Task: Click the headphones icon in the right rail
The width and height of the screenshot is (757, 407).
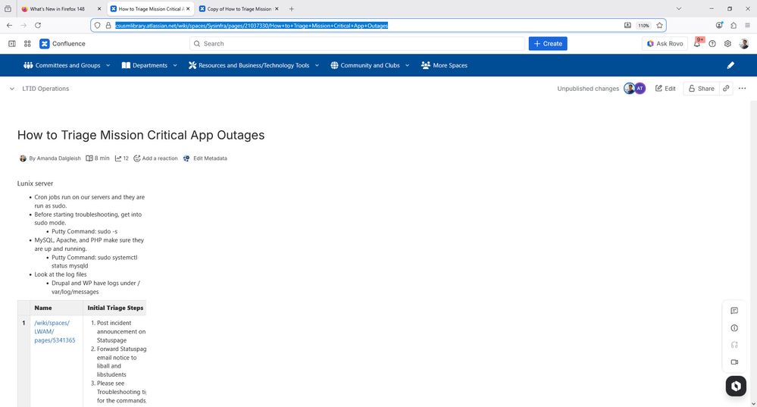Action: click(x=734, y=345)
